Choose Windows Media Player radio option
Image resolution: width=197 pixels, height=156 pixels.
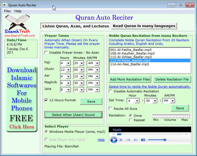pyautogui.click(x=46, y=132)
